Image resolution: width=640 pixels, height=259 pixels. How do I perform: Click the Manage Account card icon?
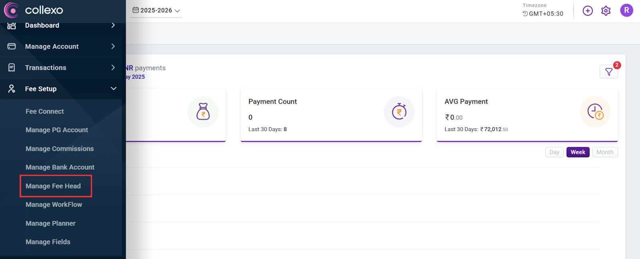12,46
